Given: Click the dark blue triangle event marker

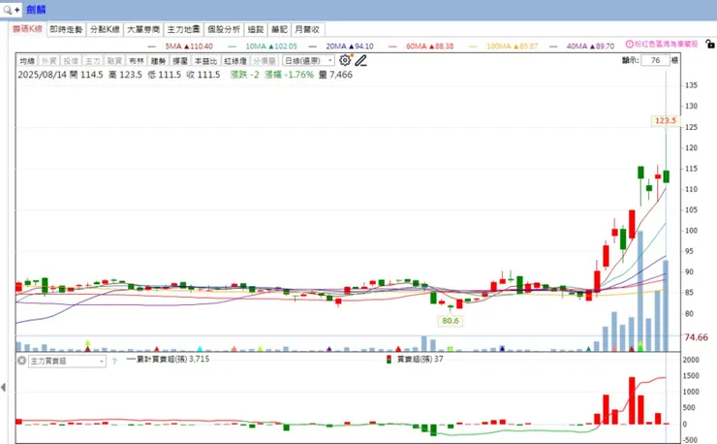Looking at the screenshot, I should click(502, 349).
